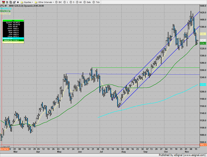Screen dimensions: 207x157
Task: Click the Nov month label on time axis
Action: 187,152
